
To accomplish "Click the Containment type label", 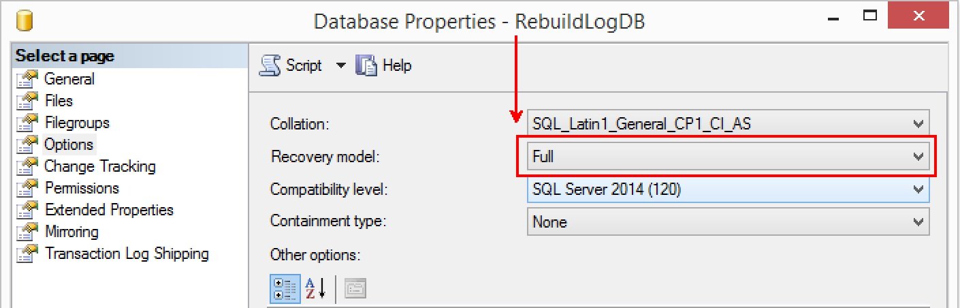I will [328, 222].
